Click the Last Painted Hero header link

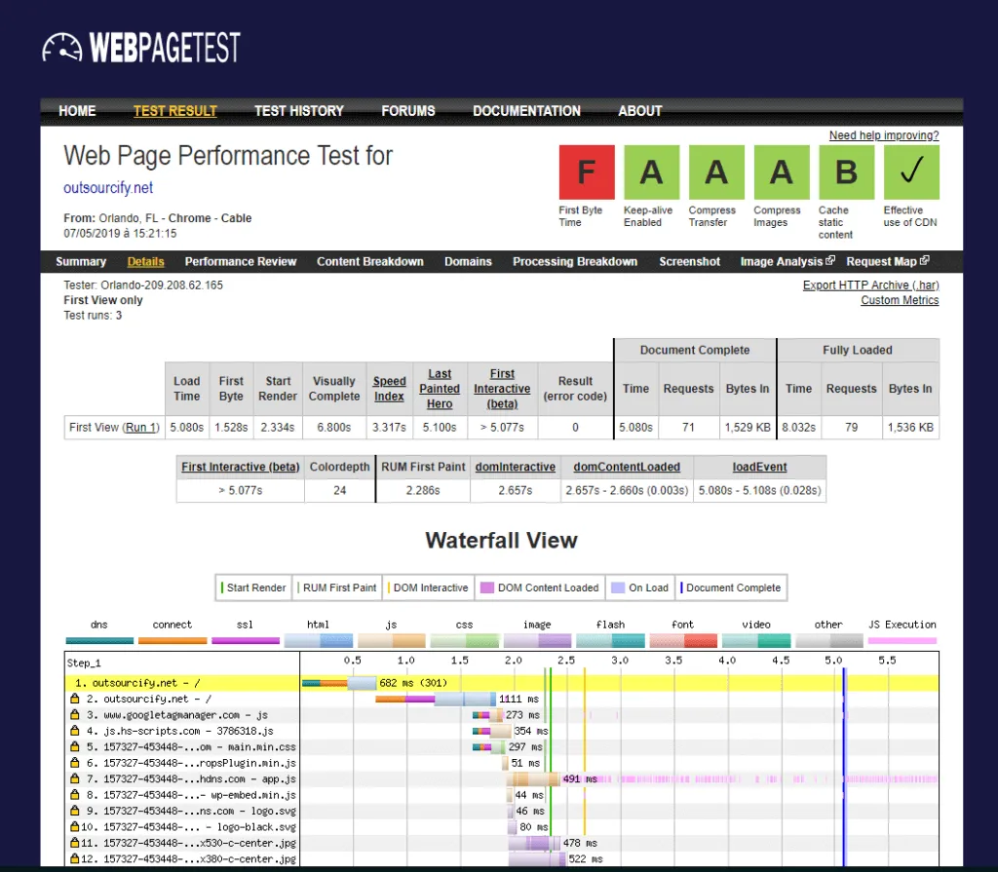[440, 389]
